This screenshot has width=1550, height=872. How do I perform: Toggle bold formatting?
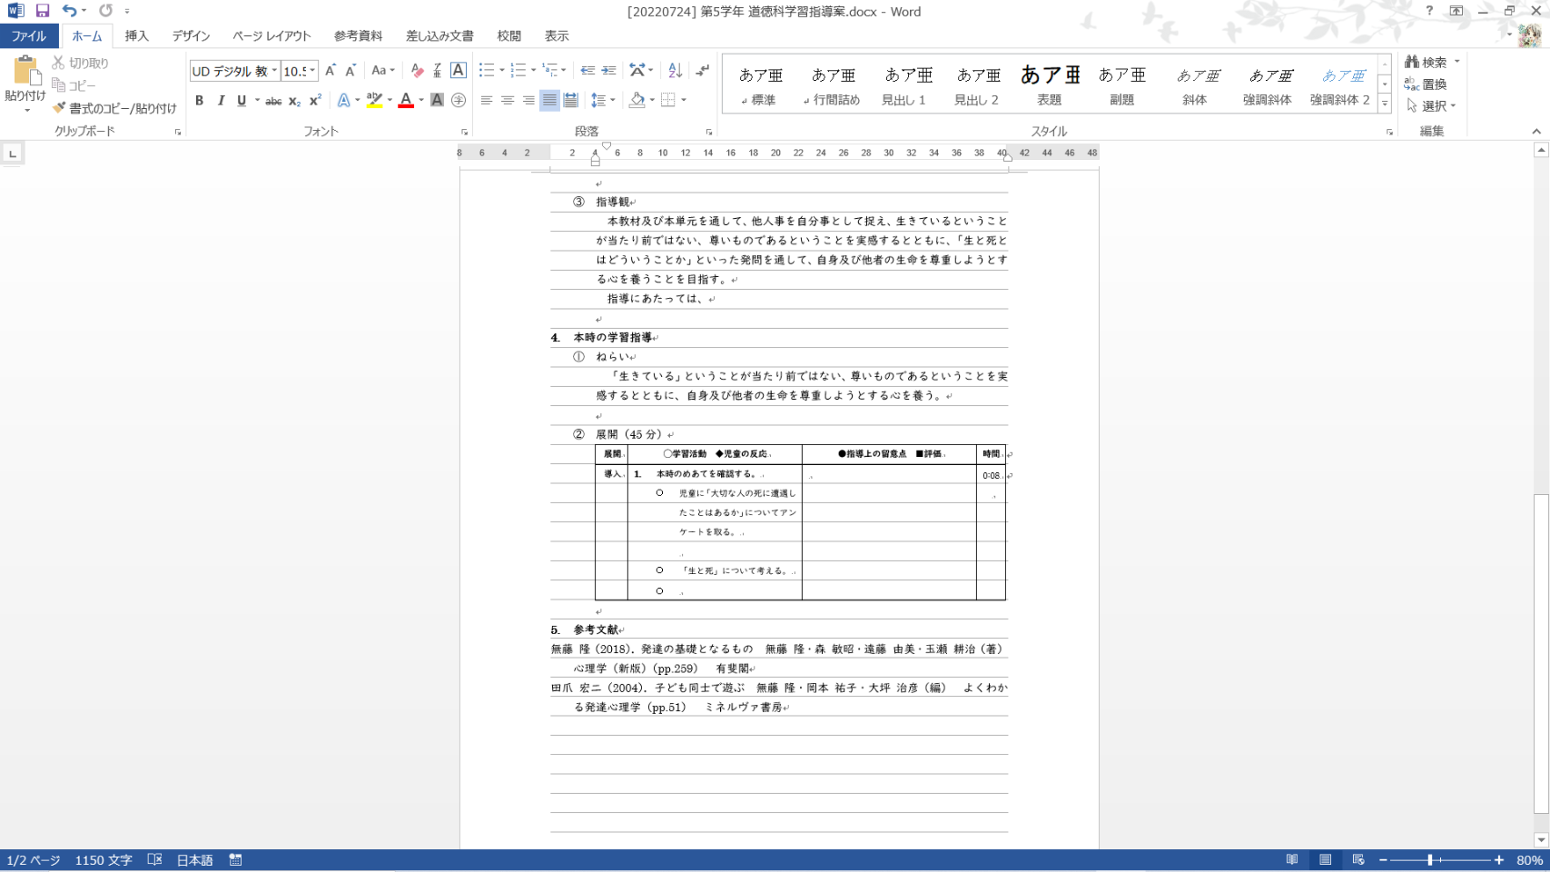click(199, 101)
